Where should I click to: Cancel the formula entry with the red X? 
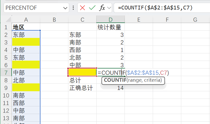click(x=82, y=8)
